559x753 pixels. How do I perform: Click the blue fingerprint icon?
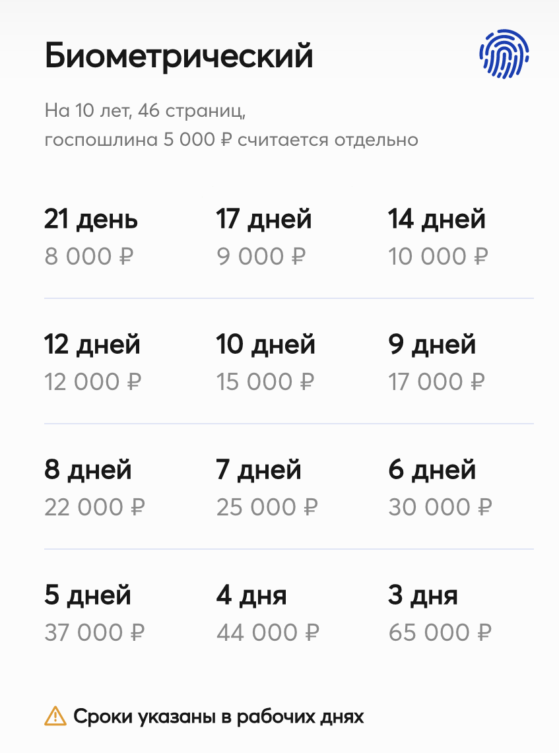[x=504, y=54]
